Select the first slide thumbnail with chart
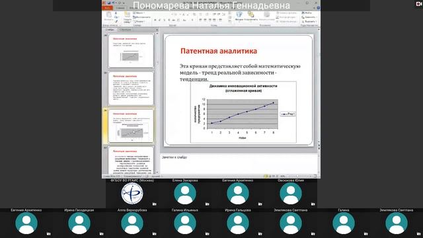 click(131, 51)
